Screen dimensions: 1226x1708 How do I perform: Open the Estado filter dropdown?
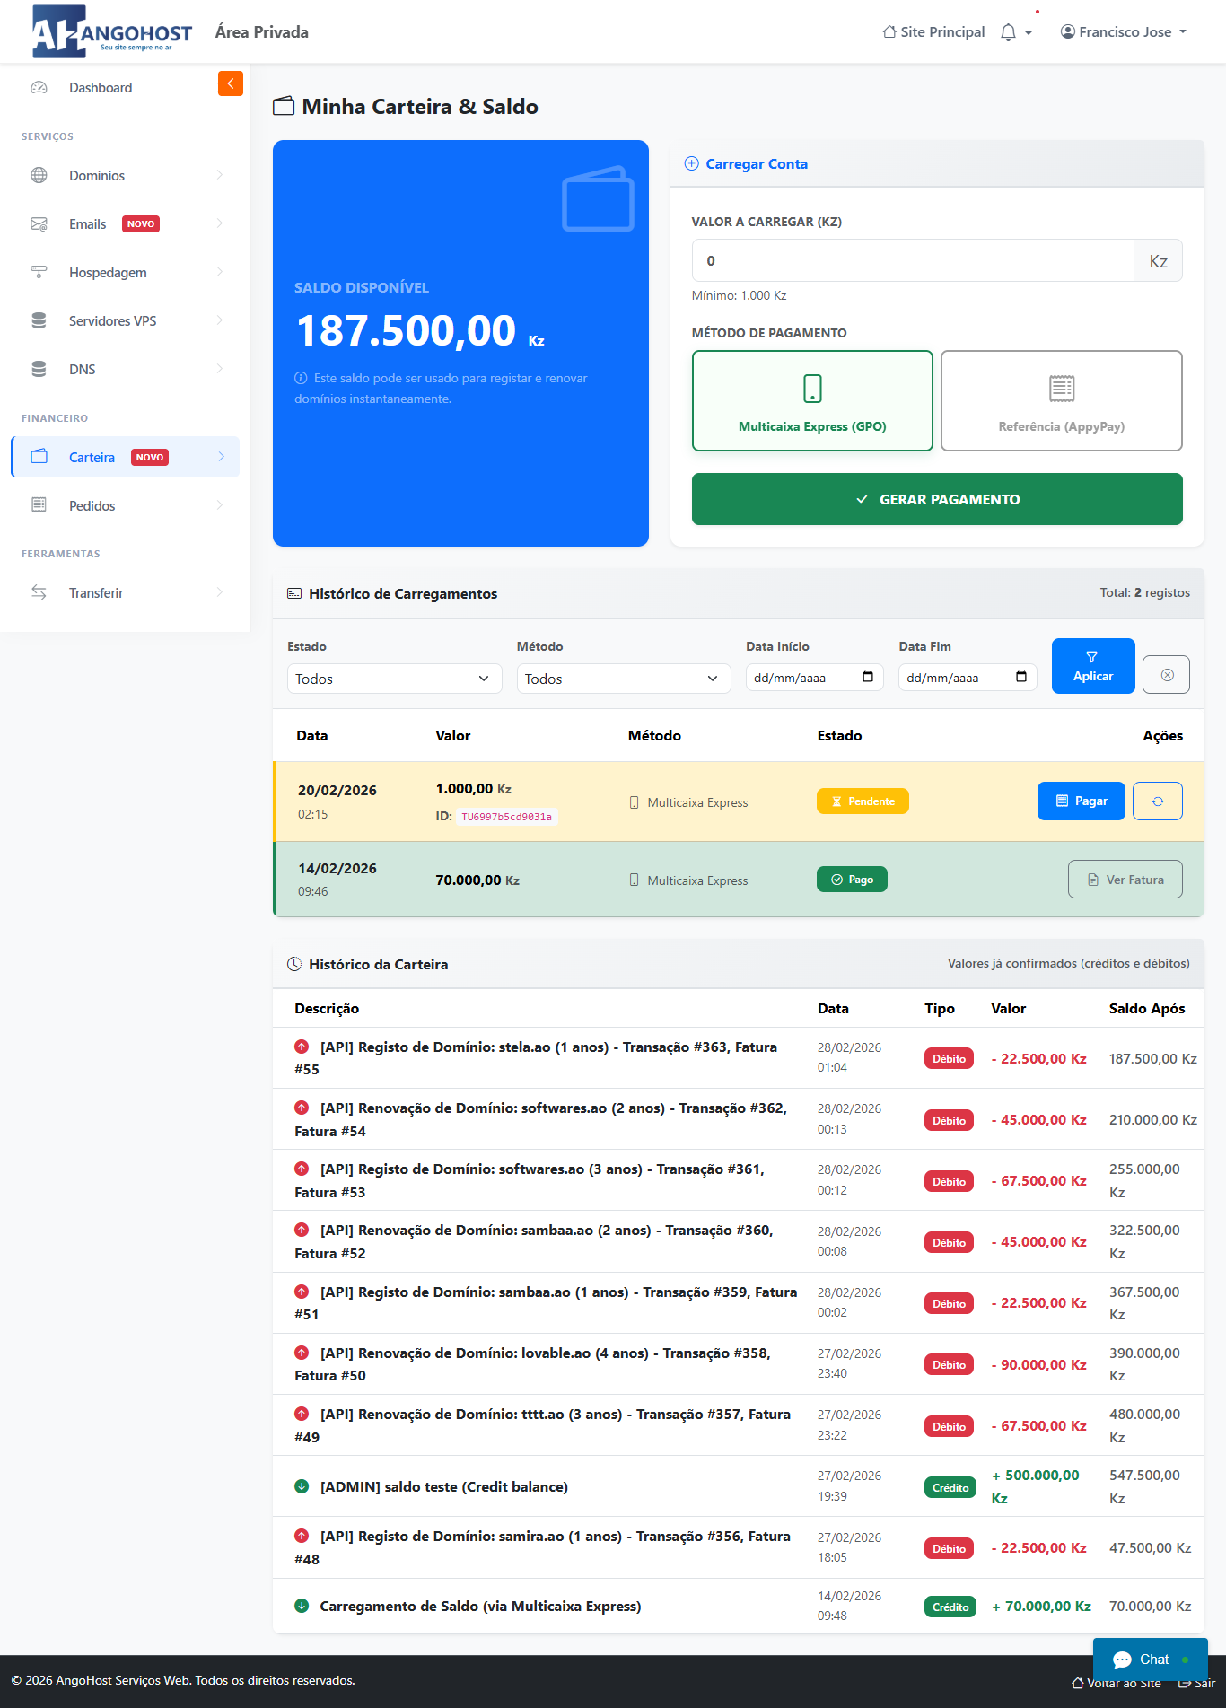click(x=393, y=679)
